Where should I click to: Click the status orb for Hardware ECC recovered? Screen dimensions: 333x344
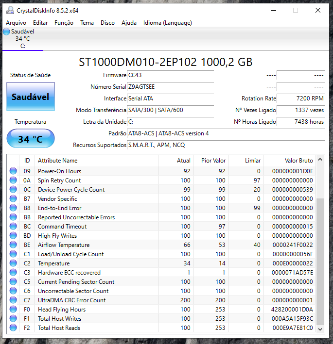[13, 272]
